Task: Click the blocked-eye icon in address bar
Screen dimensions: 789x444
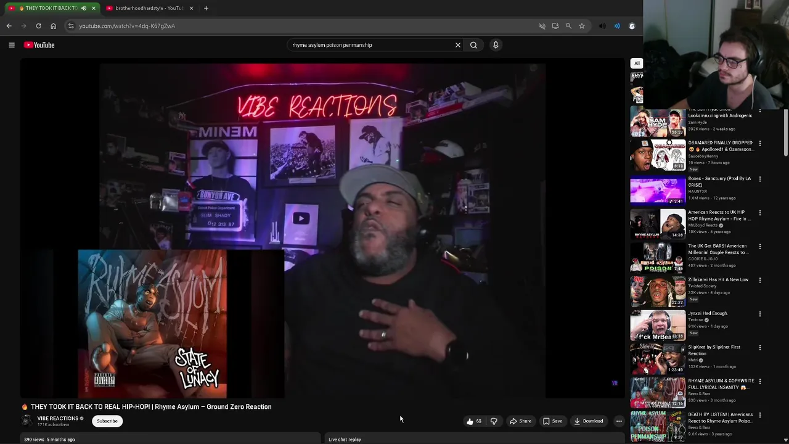Action: (542, 26)
